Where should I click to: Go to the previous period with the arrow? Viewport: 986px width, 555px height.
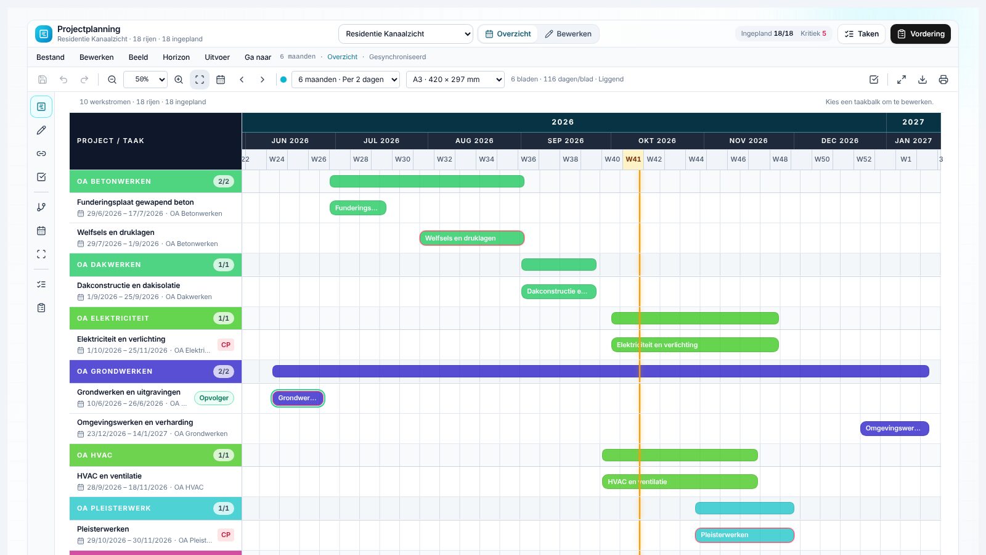pos(242,80)
